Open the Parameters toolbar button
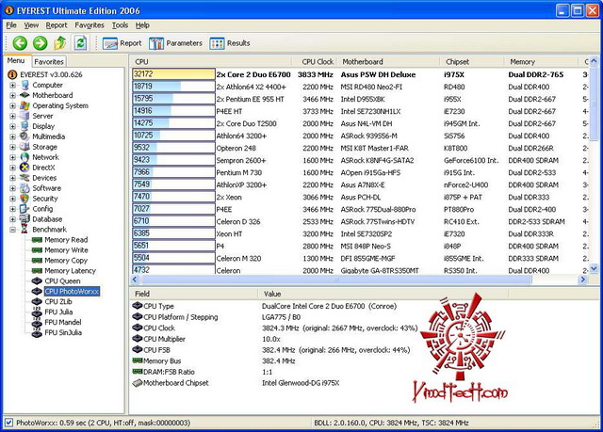This screenshot has height=432, width=603. tap(175, 43)
